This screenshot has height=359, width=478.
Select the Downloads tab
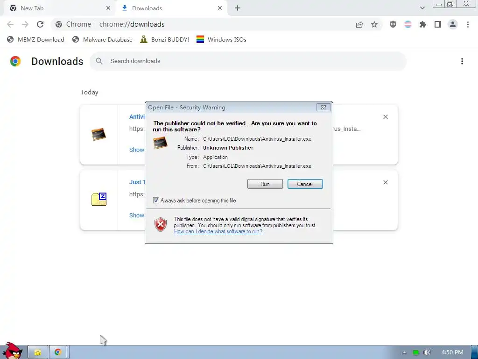(x=172, y=8)
